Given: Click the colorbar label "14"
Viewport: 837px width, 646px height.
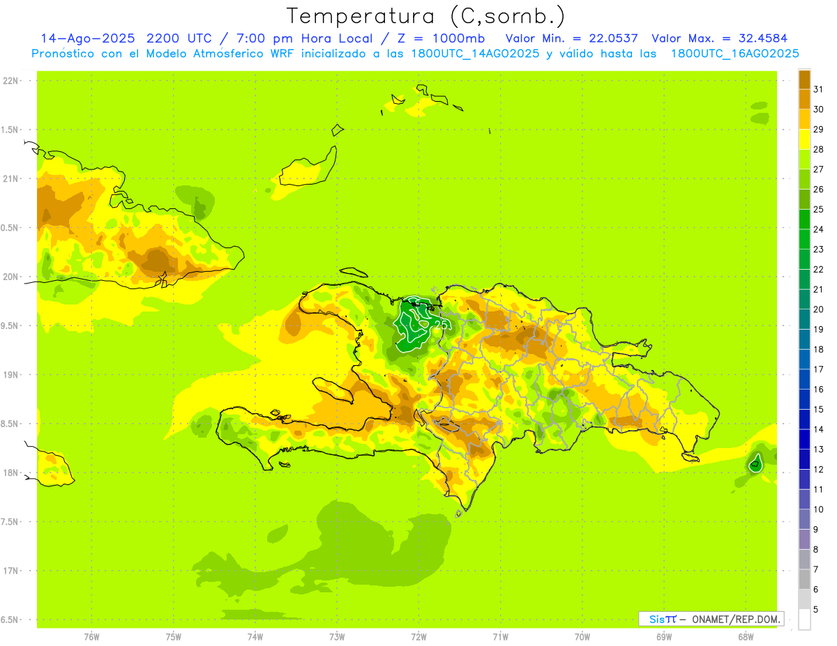Looking at the screenshot, I should (x=819, y=429).
